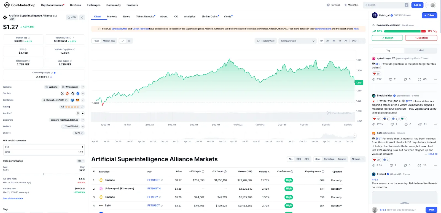Click the chart range slider handle
The width and height of the screenshot is (441, 213).
click(355, 135)
